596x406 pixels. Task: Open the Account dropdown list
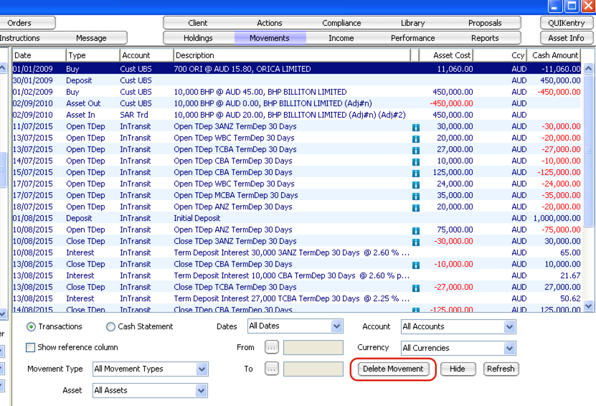pyautogui.click(x=510, y=327)
